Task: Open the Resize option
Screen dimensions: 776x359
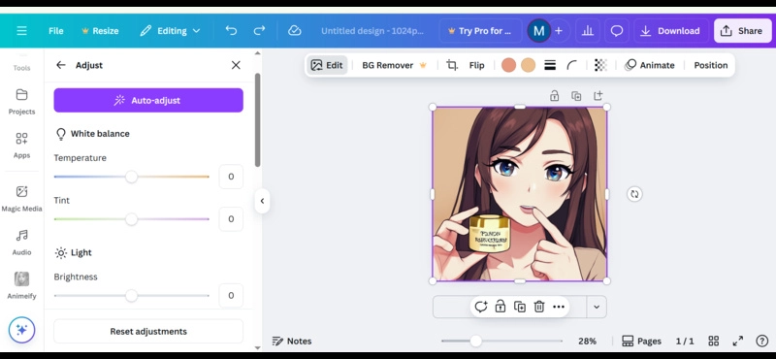Action: click(x=100, y=31)
